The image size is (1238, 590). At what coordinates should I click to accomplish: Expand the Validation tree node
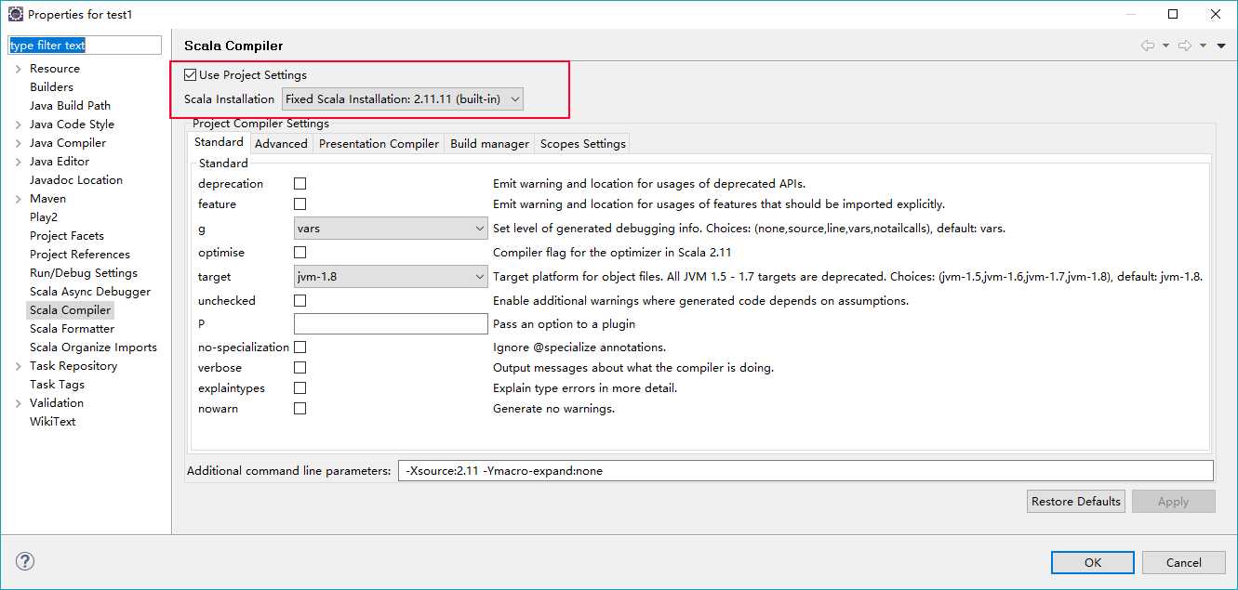(18, 403)
